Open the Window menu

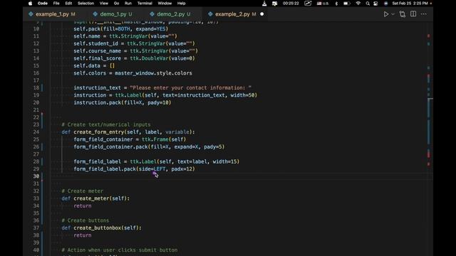point(165,4)
